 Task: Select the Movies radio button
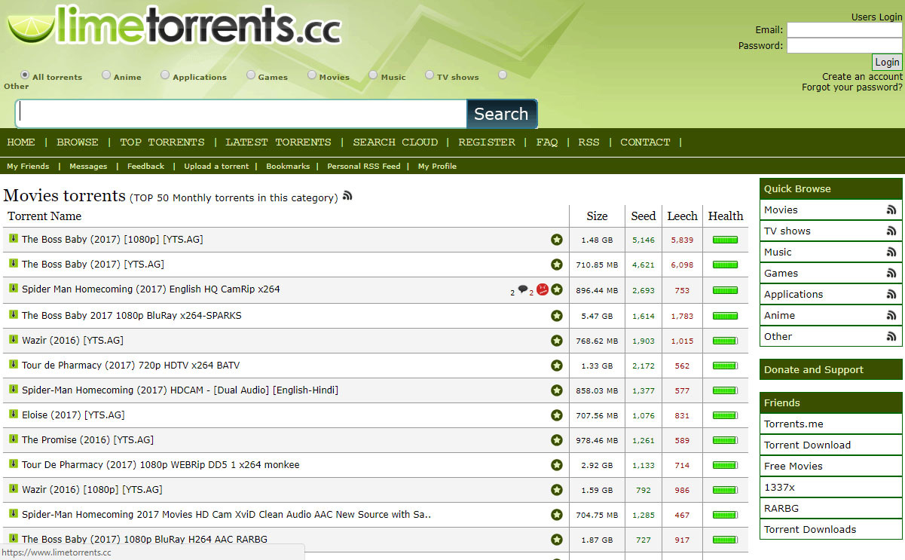coord(312,75)
